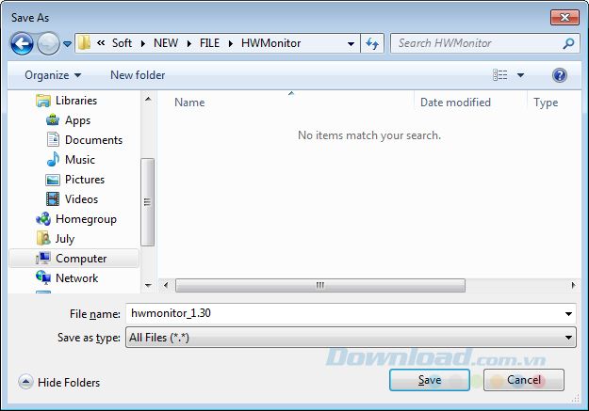
Task: Click the Videos filmstrip icon
Action: click(53, 199)
